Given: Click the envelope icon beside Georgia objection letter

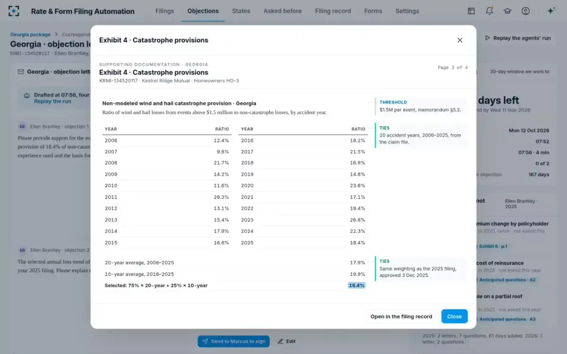Looking at the screenshot, I should click(x=21, y=72).
